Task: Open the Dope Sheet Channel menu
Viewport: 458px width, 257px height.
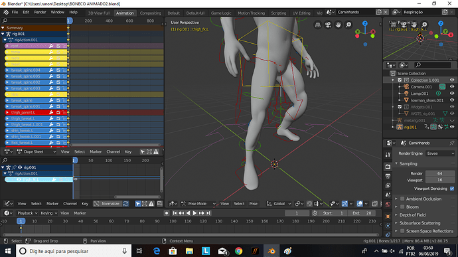Action: pyautogui.click(x=113, y=152)
